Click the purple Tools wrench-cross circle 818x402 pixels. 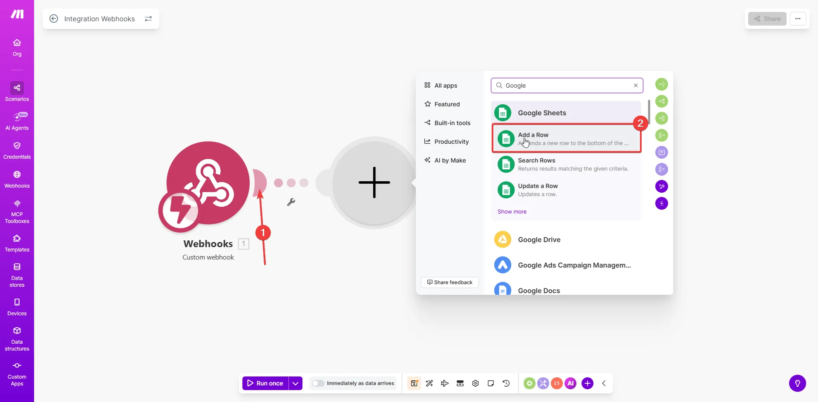(x=543, y=383)
